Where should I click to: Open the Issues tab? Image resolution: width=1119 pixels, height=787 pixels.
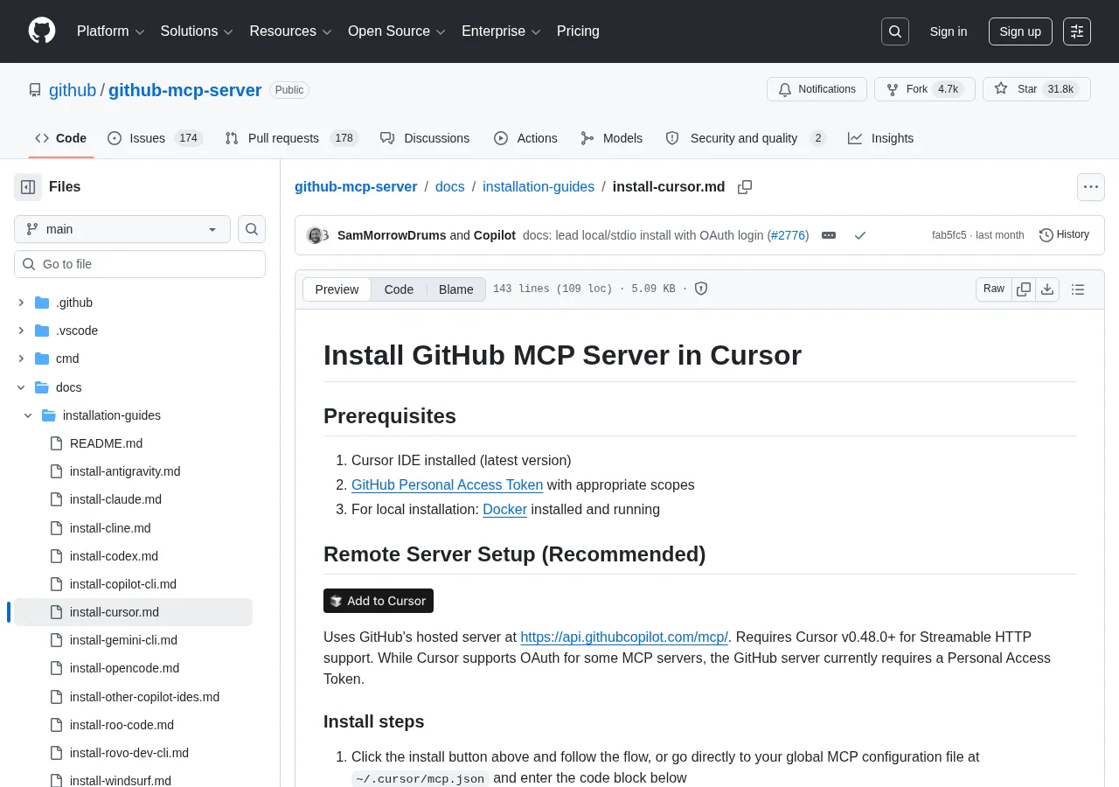click(x=155, y=138)
